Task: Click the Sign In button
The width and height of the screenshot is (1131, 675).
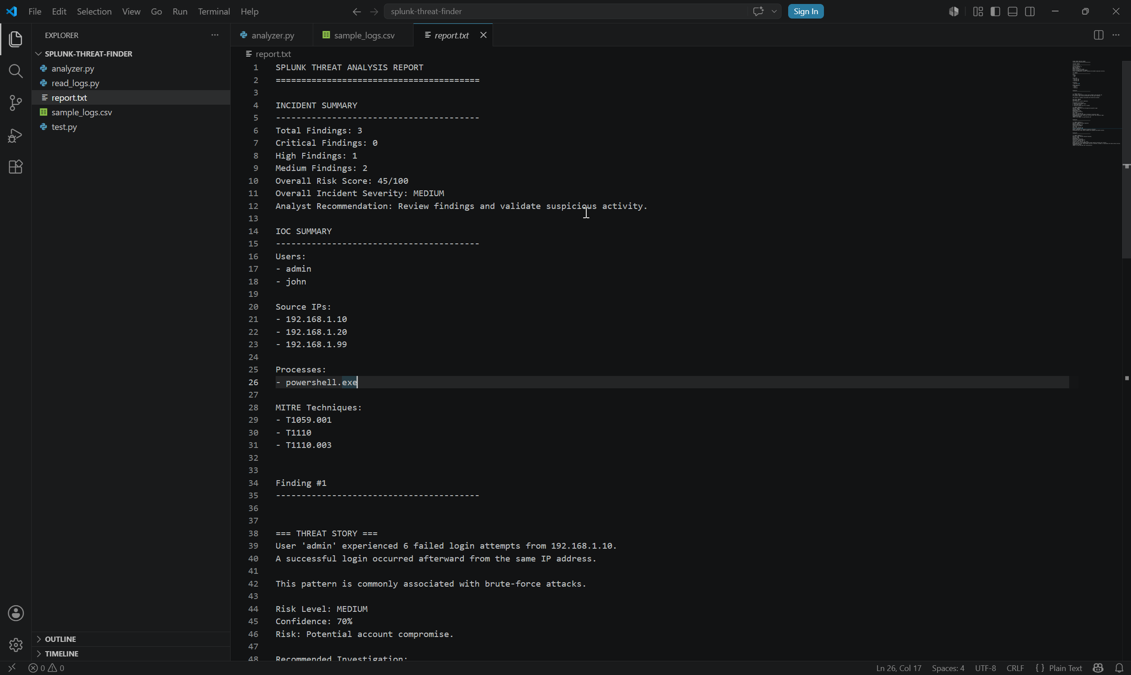Action: pos(805,11)
